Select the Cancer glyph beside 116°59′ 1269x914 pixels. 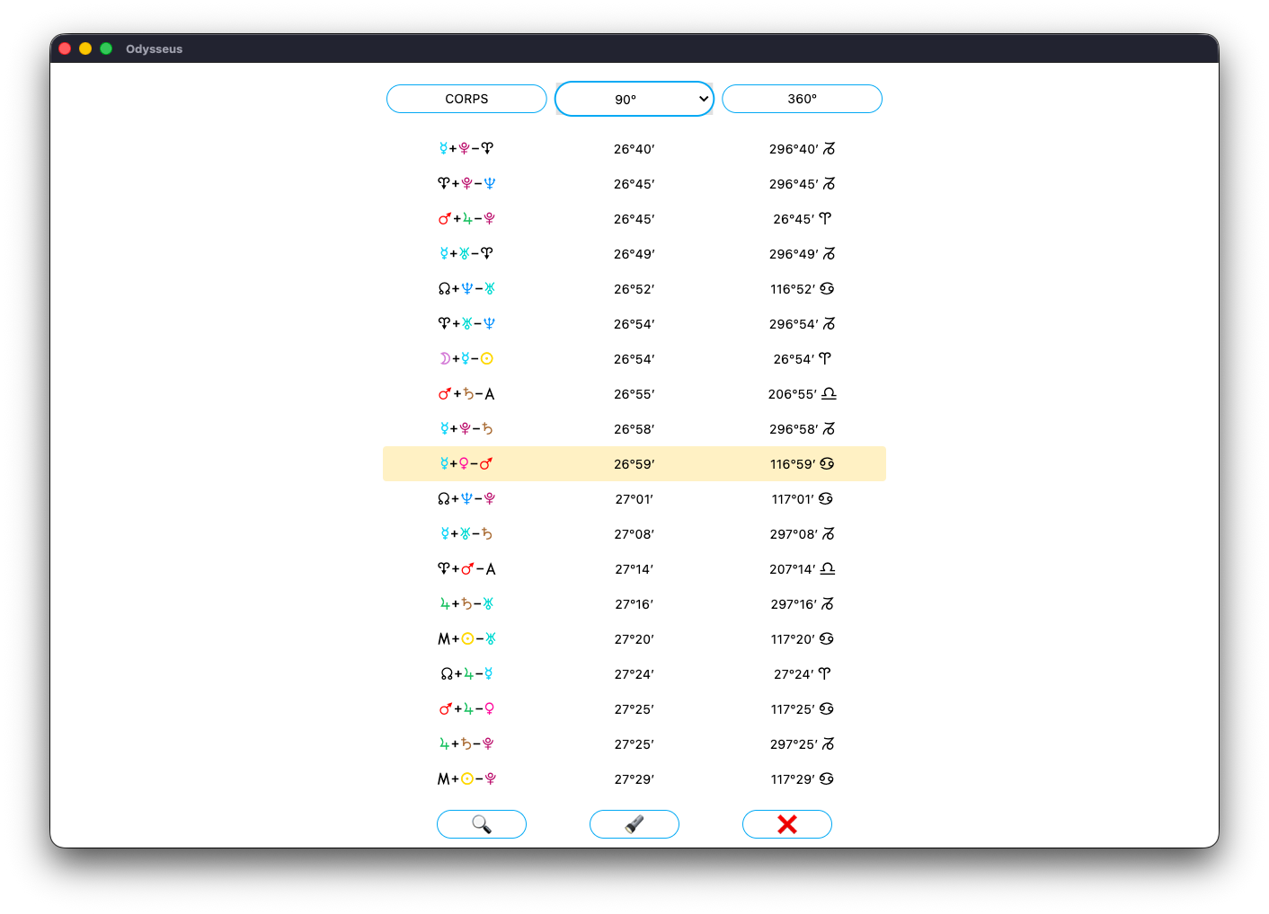[827, 464]
